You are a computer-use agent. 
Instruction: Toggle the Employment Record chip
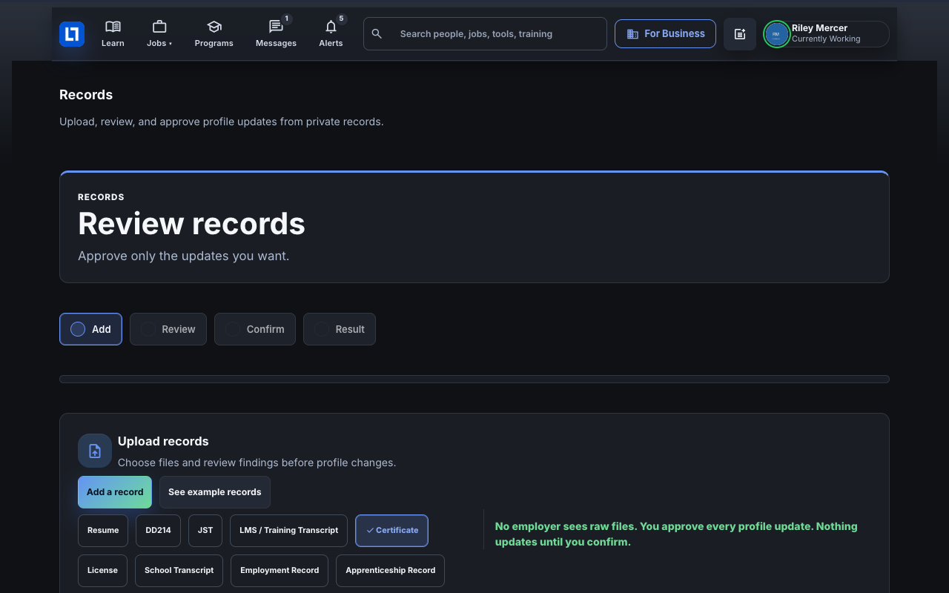280,571
